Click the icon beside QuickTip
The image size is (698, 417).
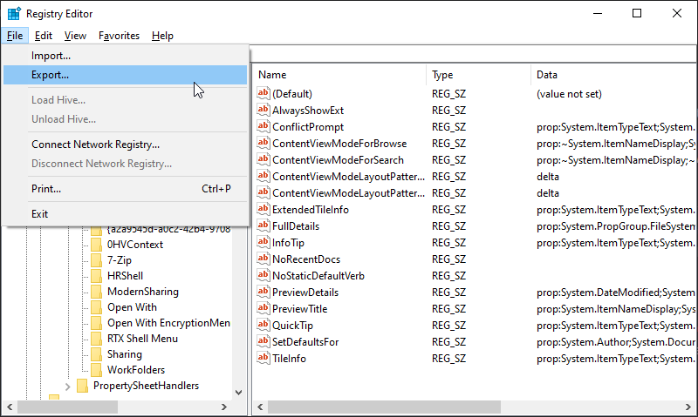click(x=263, y=325)
